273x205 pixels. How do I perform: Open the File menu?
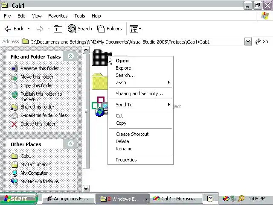pyautogui.click(x=7, y=16)
